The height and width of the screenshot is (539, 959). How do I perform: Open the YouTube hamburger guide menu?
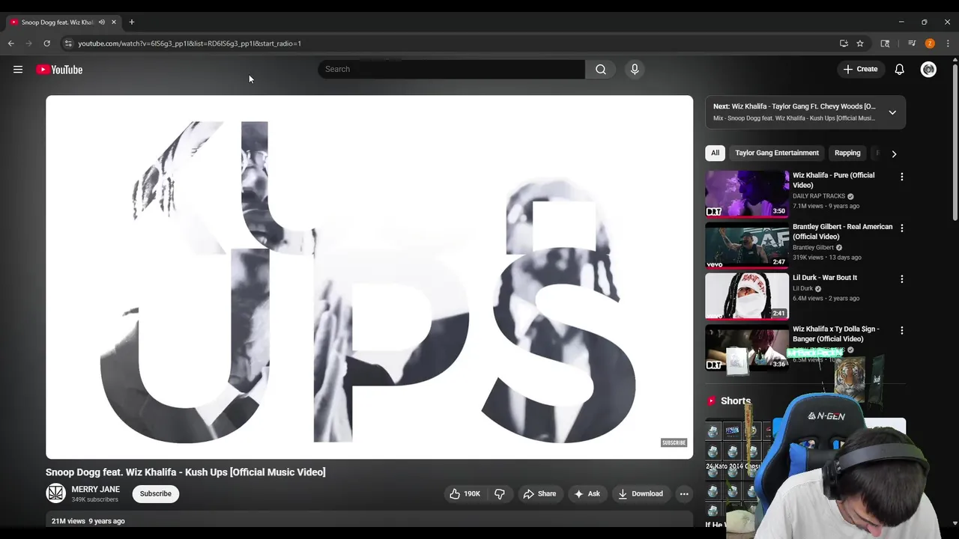tap(18, 70)
